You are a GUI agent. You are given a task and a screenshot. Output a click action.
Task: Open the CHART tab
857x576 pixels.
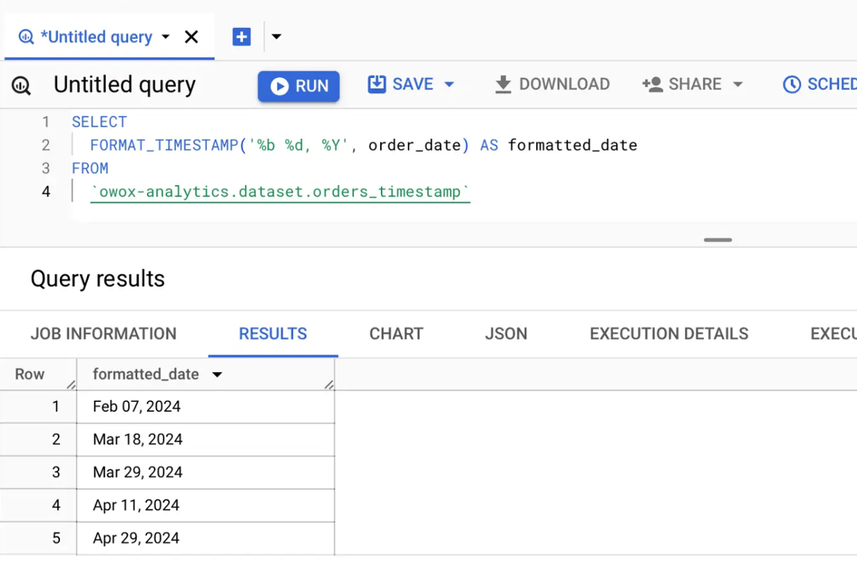pyautogui.click(x=396, y=334)
